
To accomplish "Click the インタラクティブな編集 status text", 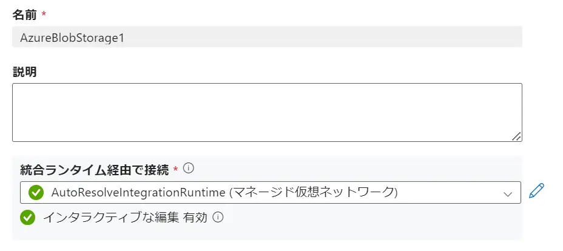I will click(x=111, y=218).
